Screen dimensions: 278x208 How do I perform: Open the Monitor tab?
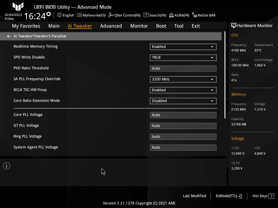tap(139, 26)
